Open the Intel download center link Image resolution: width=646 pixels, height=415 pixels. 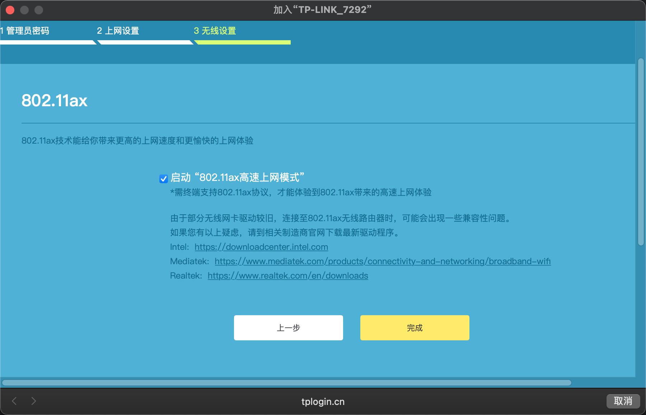pos(261,247)
